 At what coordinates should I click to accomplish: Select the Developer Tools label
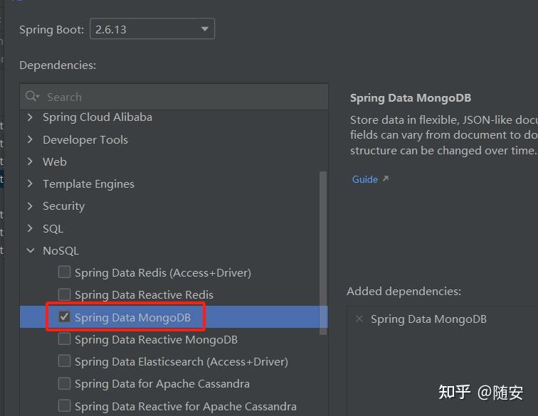pyautogui.click(x=85, y=140)
